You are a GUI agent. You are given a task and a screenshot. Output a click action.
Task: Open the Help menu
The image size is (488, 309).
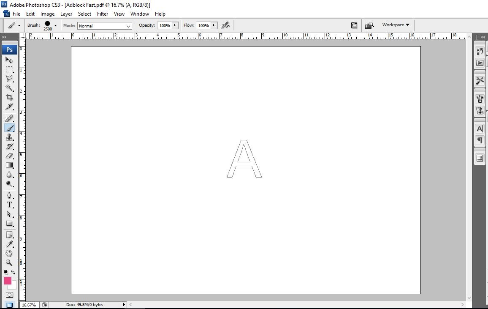tap(160, 14)
